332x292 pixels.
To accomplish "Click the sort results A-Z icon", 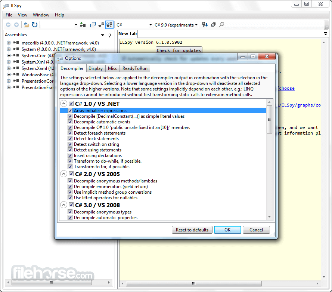I will coord(205,25).
